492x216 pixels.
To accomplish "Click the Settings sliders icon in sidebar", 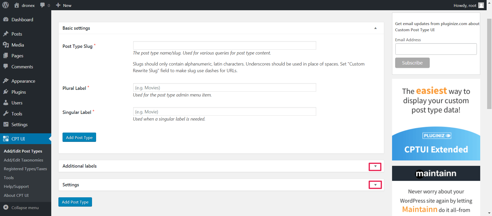I will point(6,124).
